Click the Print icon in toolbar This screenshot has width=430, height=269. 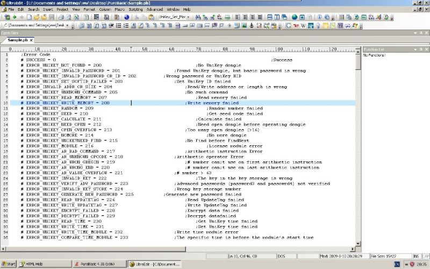pos(61,17)
